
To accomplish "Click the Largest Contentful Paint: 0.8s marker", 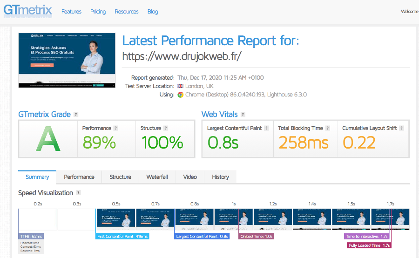I will 202,236.
